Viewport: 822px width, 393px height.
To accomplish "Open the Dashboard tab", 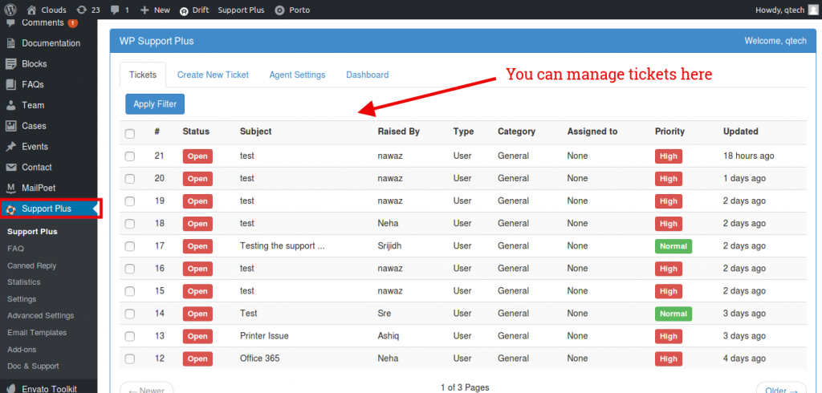I will pos(368,75).
